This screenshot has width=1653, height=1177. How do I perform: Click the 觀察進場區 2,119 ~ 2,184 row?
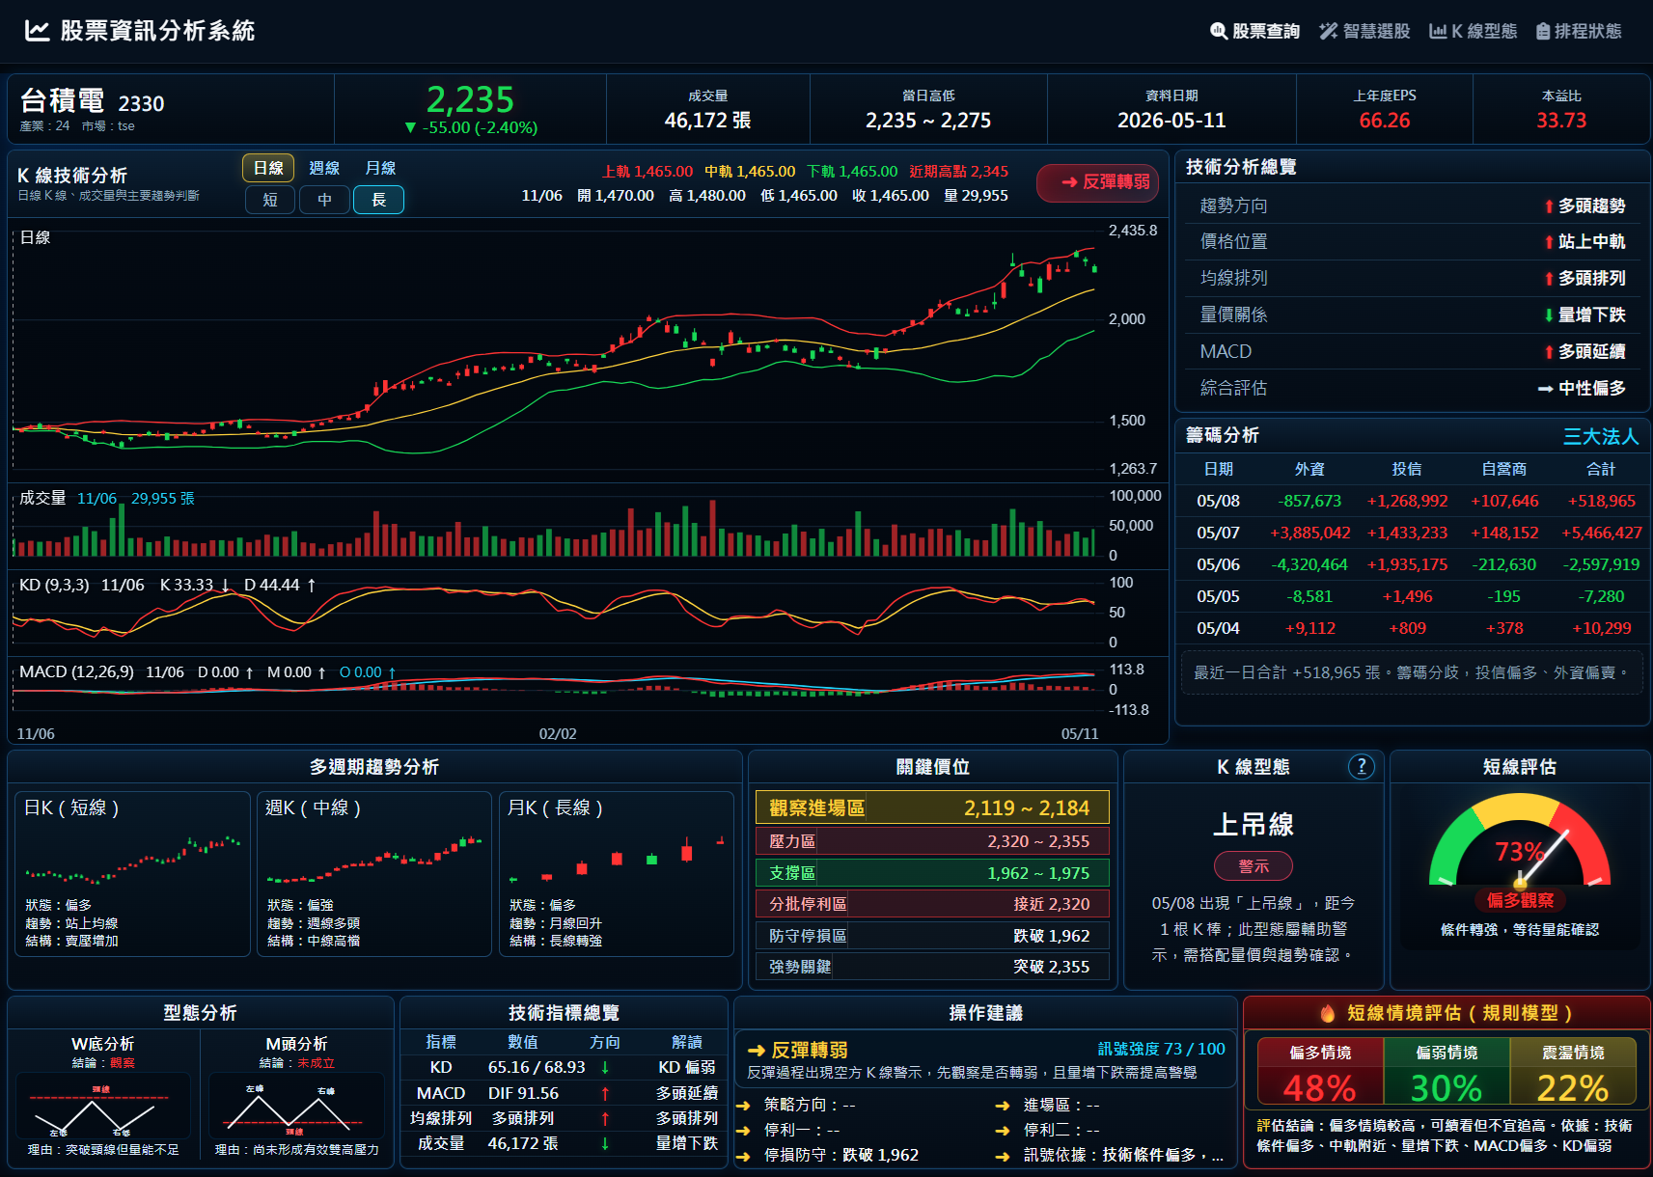pyautogui.click(x=932, y=808)
